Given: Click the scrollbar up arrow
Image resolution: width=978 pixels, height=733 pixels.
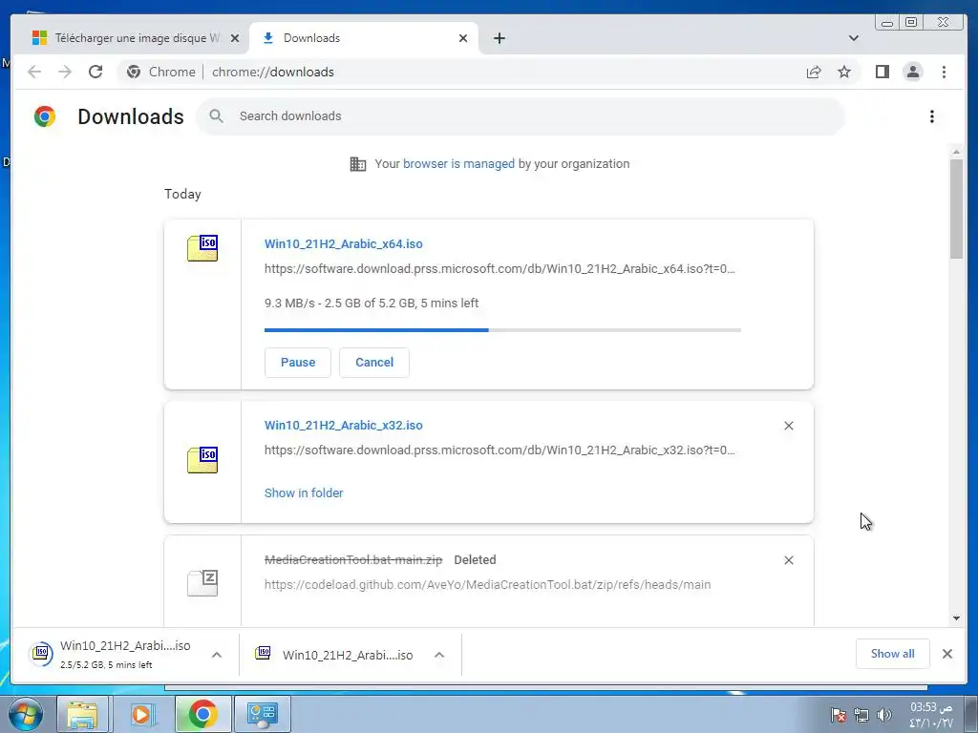Looking at the screenshot, I should [956, 152].
